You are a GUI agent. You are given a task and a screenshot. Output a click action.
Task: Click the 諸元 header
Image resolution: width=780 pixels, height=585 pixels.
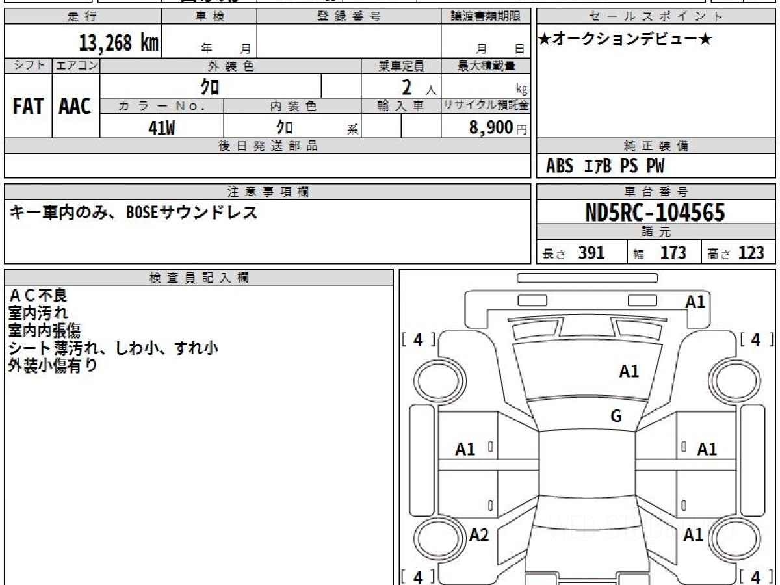656,232
